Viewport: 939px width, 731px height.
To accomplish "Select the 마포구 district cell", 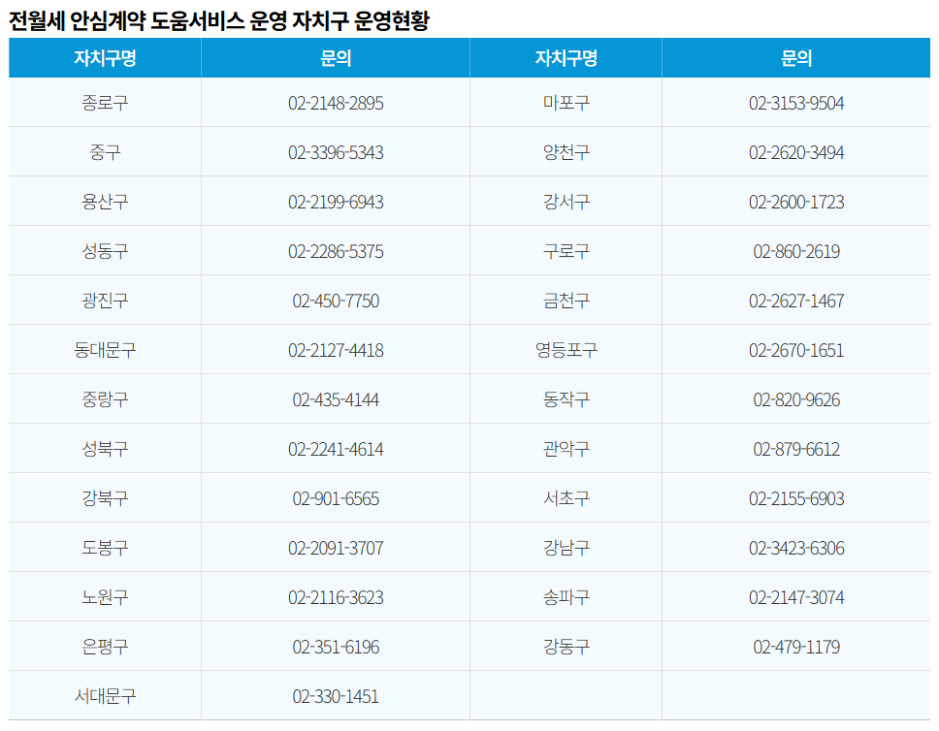I will point(564,103).
